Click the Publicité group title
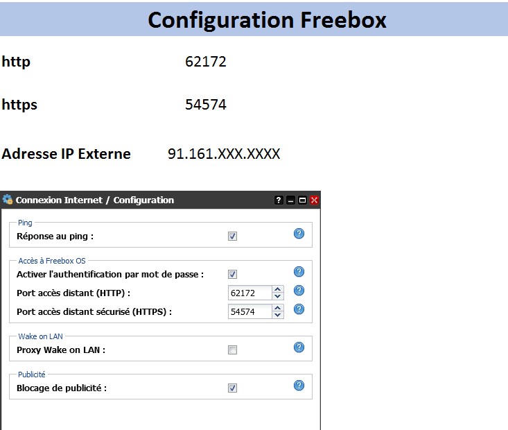 [32, 375]
